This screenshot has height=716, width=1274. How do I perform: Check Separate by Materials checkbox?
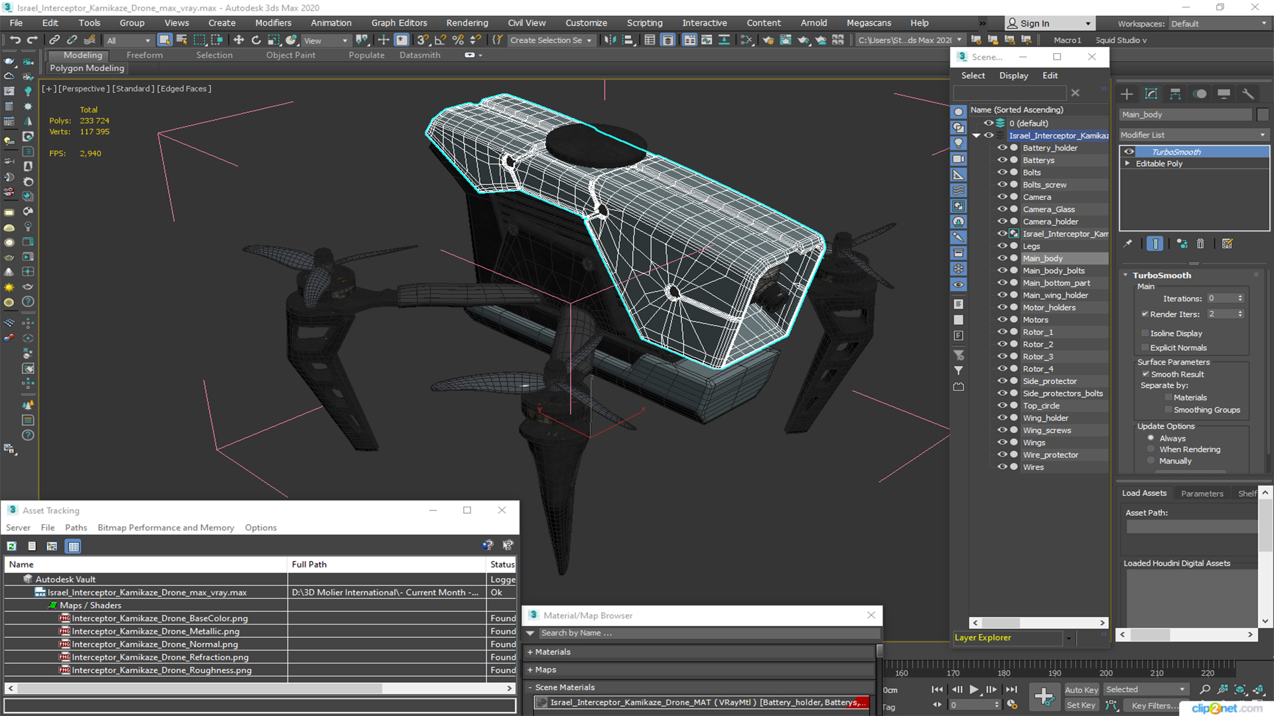pos(1168,398)
